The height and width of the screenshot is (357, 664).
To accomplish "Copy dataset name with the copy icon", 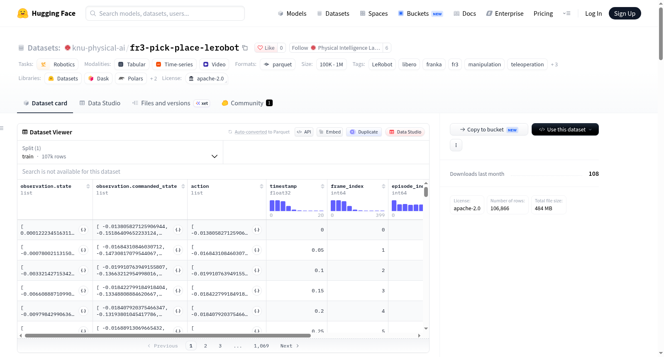I will pyautogui.click(x=245, y=48).
